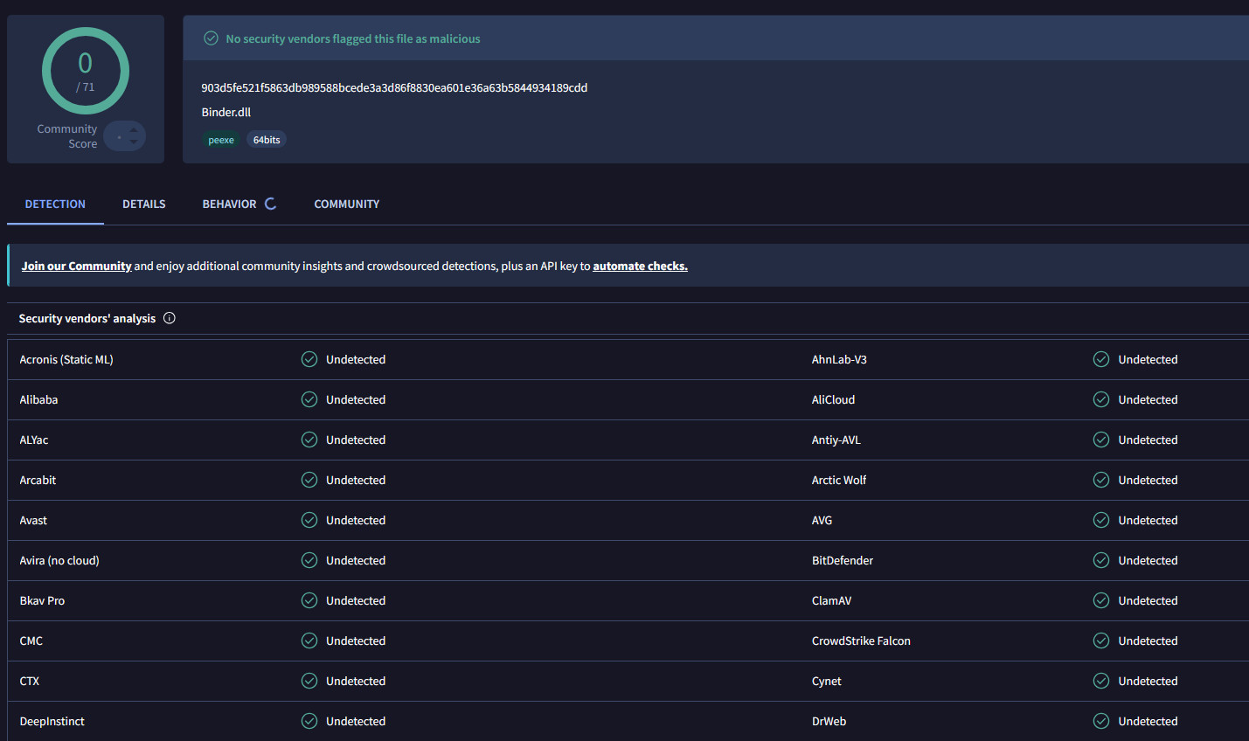Viewport: 1249px width, 741px height.
Task: Click the Undetected result for BitDefender
Action: pyautogui.click(x=1148, y=560)
